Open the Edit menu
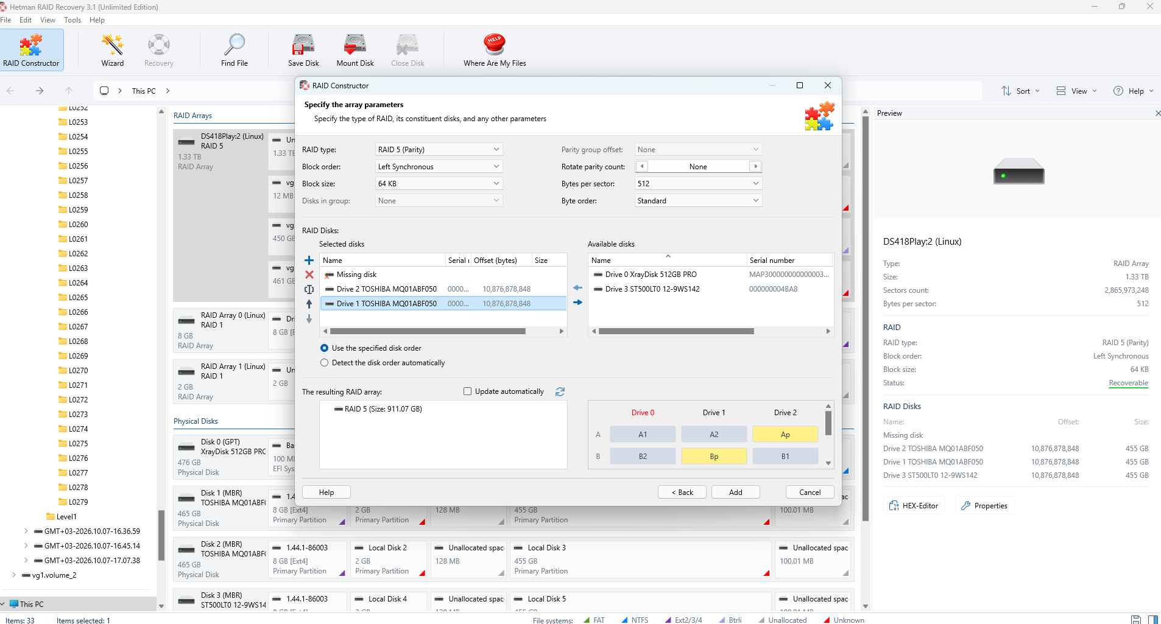 click(x=26, y=20)
